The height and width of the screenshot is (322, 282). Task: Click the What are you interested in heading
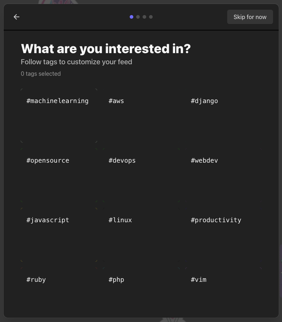[106, 48]
